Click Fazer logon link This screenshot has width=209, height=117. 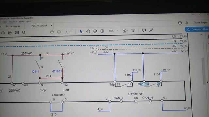pyautogui.click(x=201, y=22)
